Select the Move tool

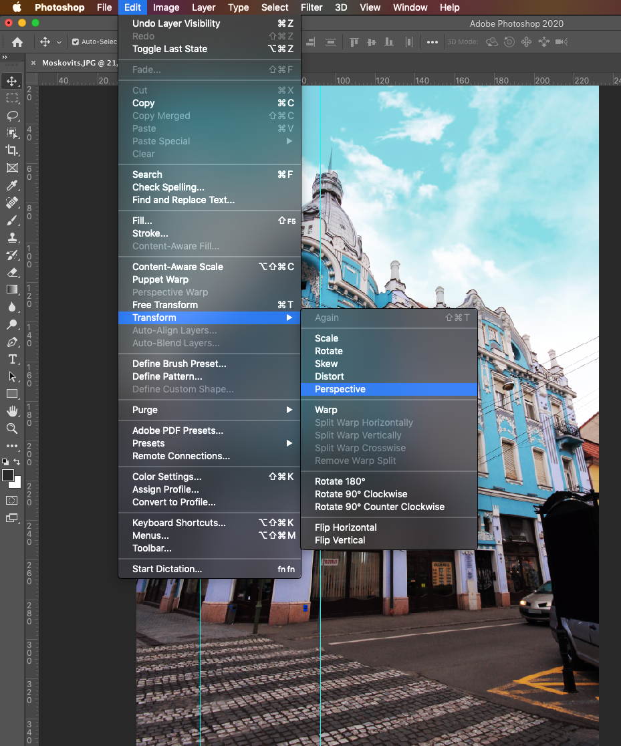click(x=12, y=81)
